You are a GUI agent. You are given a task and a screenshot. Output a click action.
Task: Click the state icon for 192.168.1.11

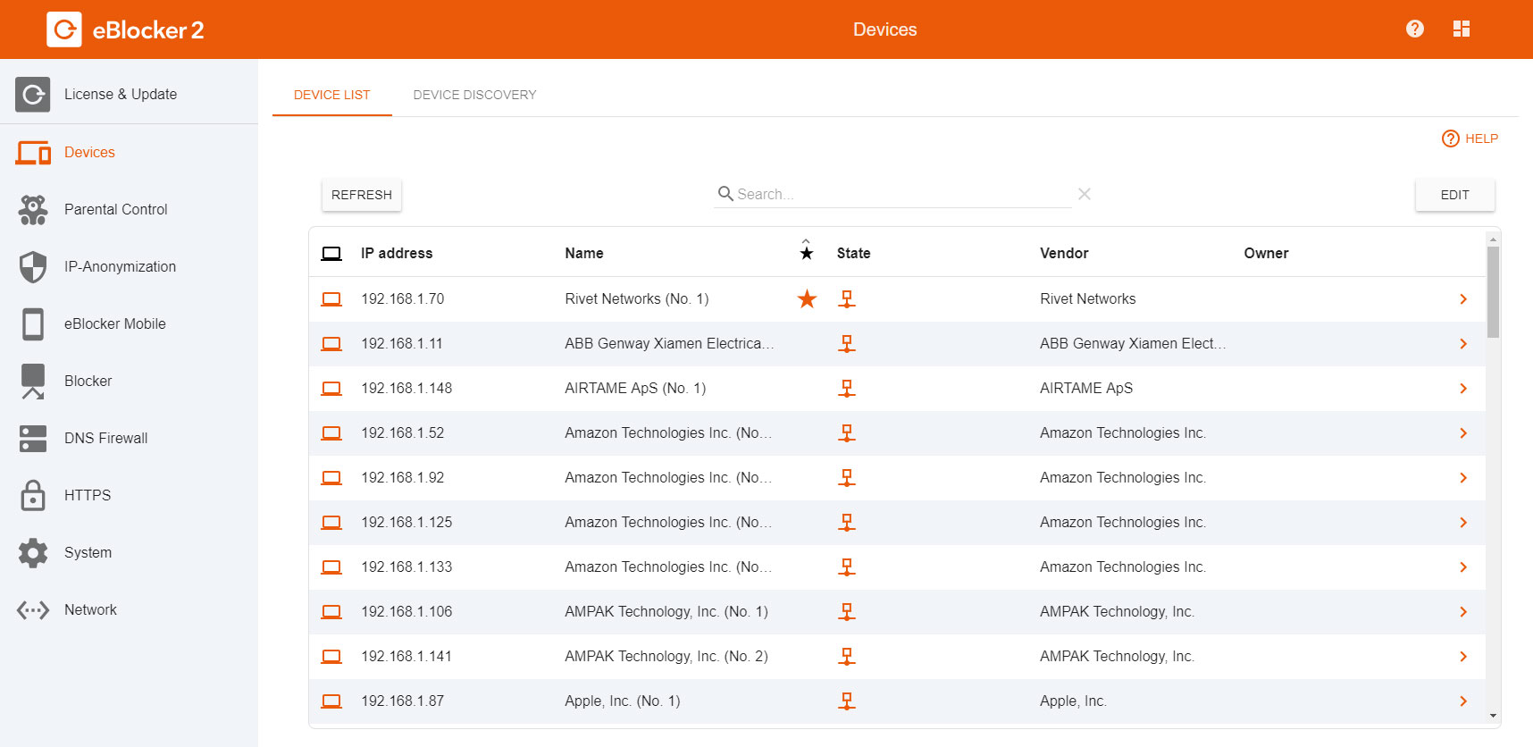(x=847, y=344)
